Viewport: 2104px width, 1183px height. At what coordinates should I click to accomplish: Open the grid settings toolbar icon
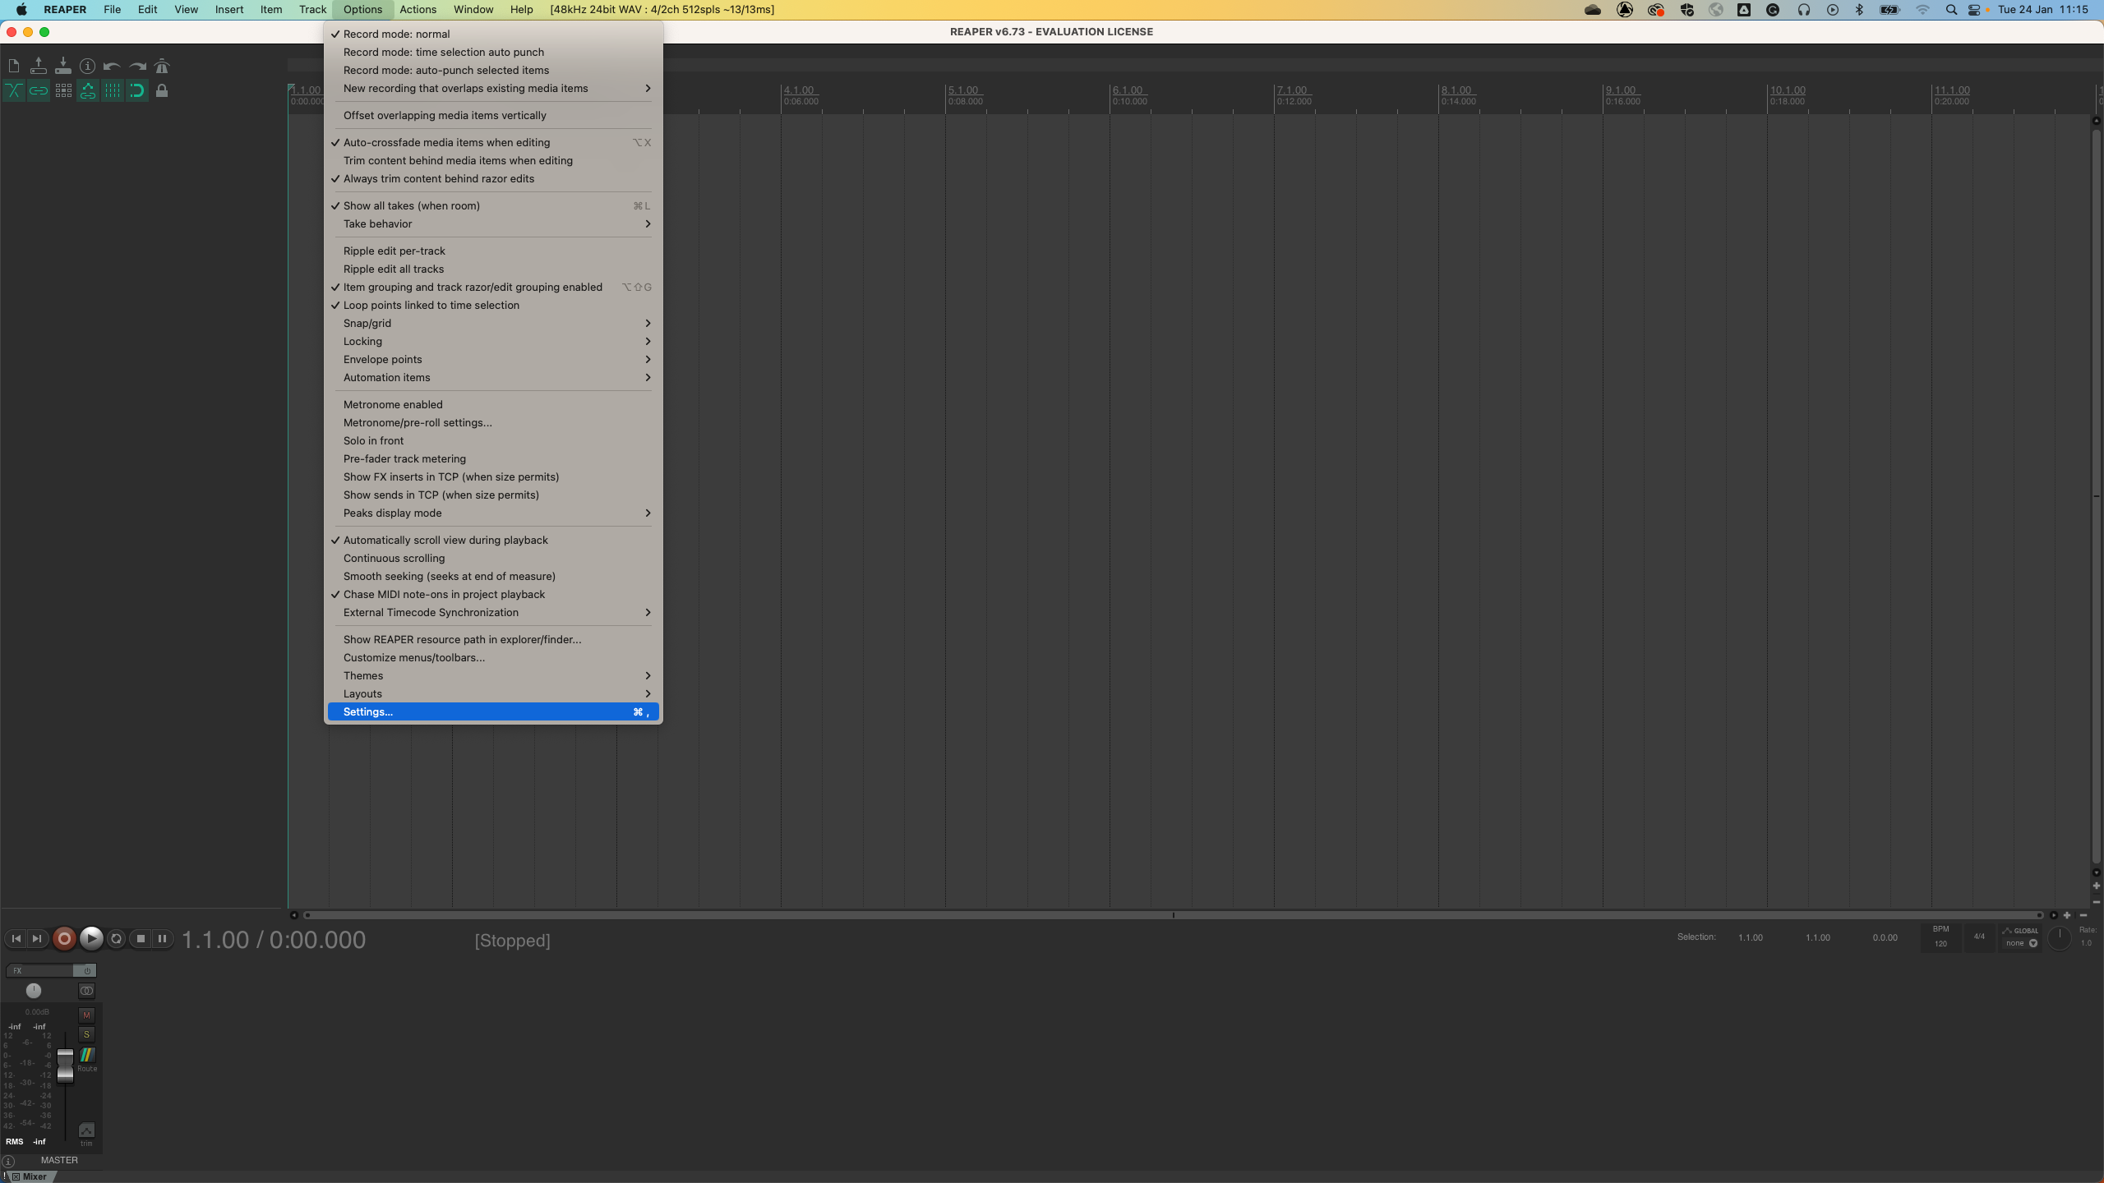click(63, 90)
